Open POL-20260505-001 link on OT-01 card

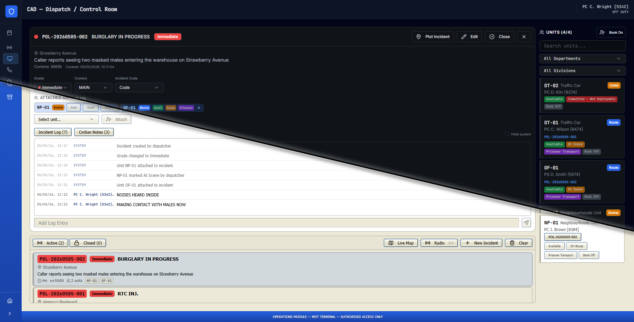coord(560,137)
